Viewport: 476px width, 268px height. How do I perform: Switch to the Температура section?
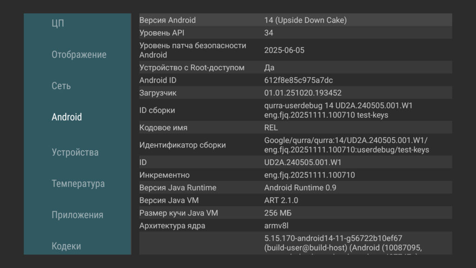coord(78,184)
